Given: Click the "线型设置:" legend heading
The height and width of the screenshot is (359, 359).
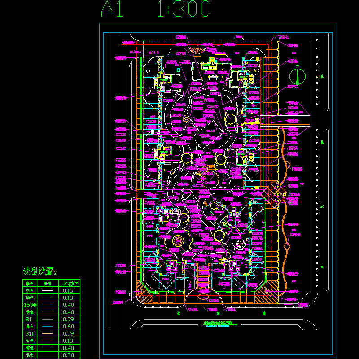Looking at the screenshot, I should click(40, 271).
